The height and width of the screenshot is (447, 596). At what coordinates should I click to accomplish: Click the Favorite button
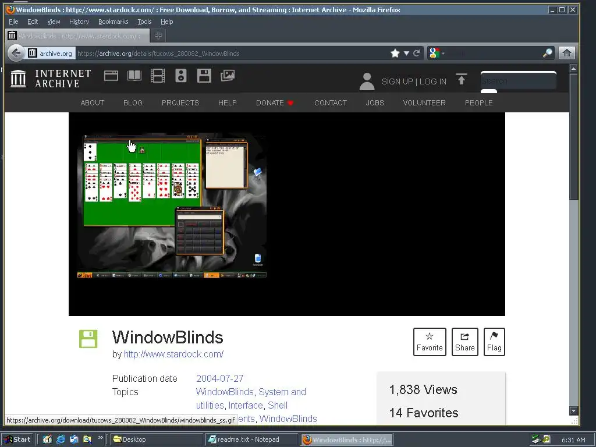(x=430, y=342)
